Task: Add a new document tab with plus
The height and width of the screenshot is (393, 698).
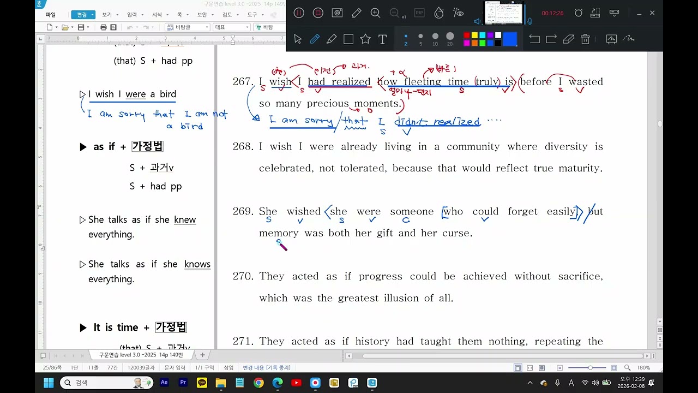Action: pos(202,355)
